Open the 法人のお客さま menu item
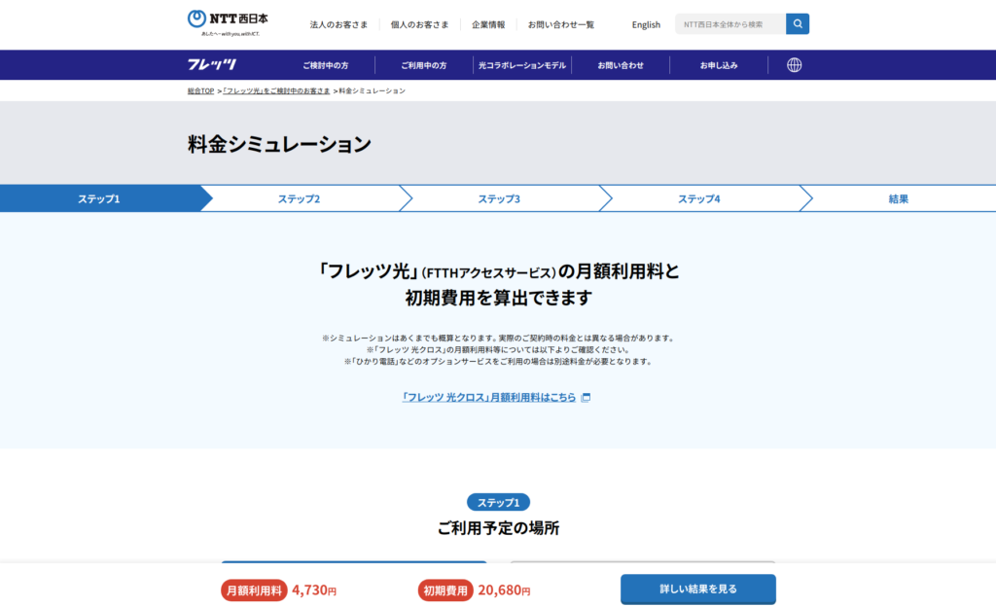The image size is (996, 607). (338, 24)
